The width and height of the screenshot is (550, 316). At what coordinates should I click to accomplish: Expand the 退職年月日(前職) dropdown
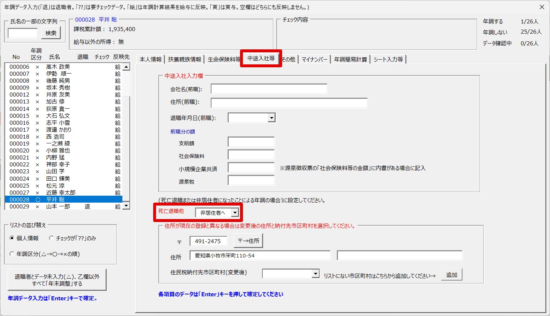(x=271, y=118)
